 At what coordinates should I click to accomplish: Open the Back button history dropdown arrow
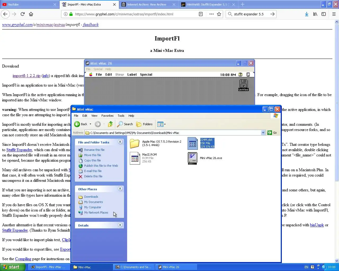(90, 124)
